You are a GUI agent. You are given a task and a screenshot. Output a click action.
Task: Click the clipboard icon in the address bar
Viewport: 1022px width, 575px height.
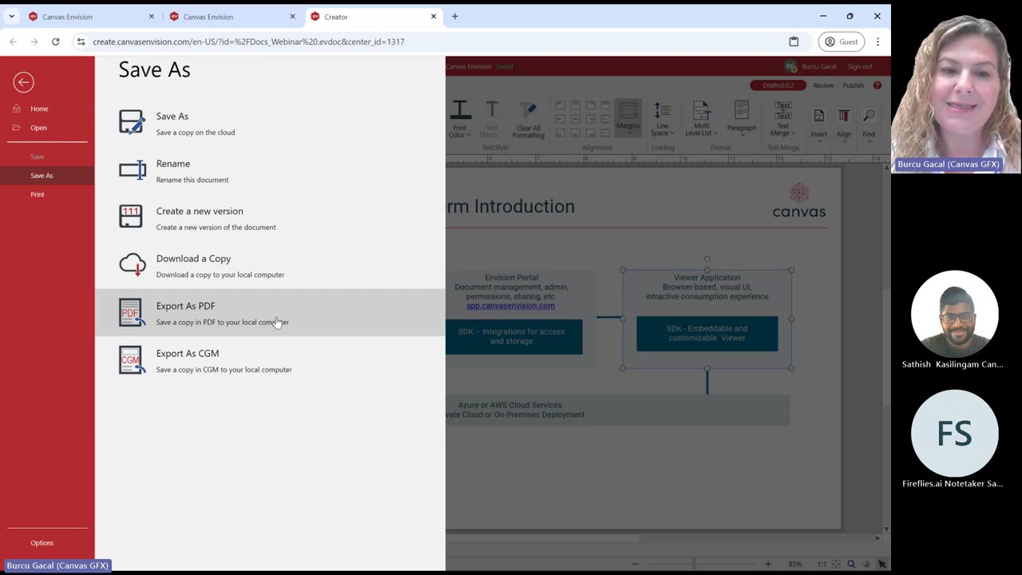[x=794, y=42]
